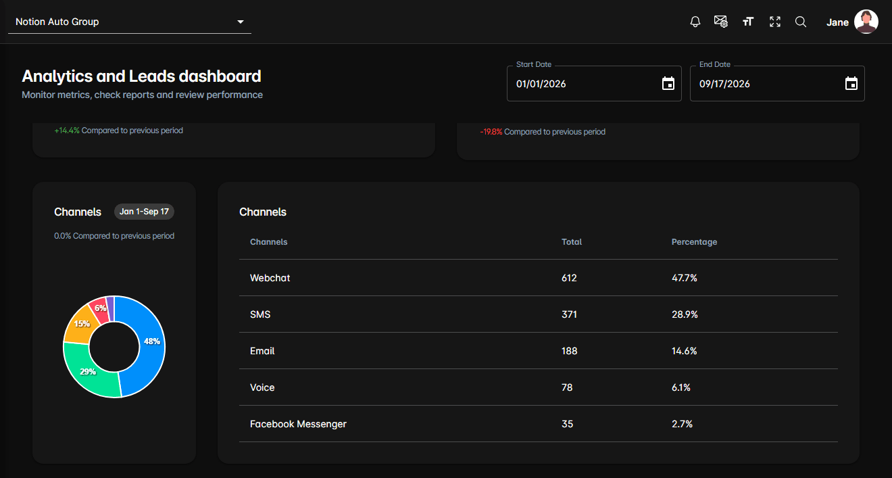Click the Percentage column header
Viewport: 892px width, 478px height.
(694, 241)
